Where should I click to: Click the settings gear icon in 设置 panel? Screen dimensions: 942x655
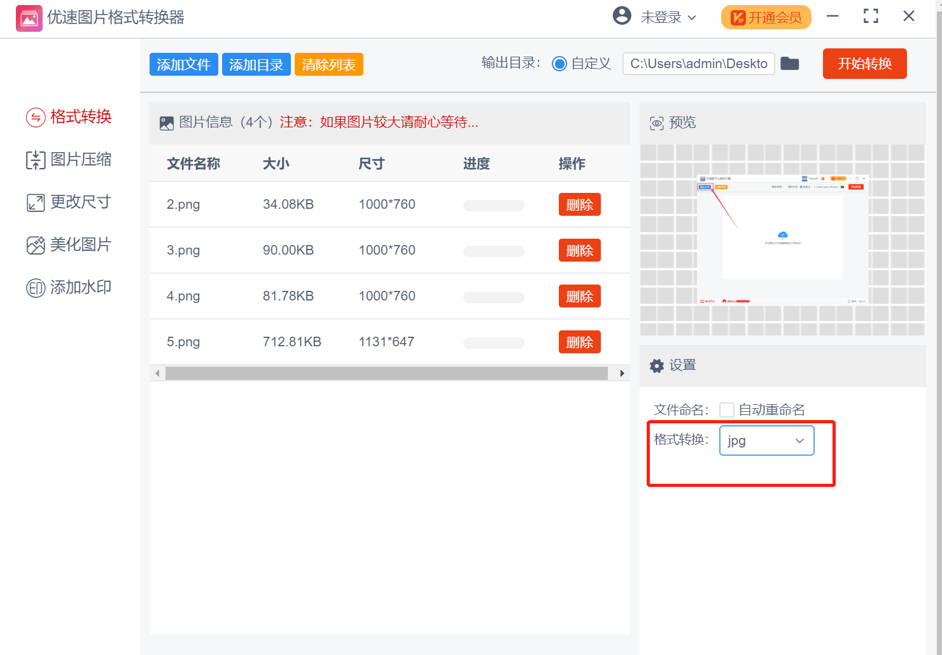(x=656, y=365)
